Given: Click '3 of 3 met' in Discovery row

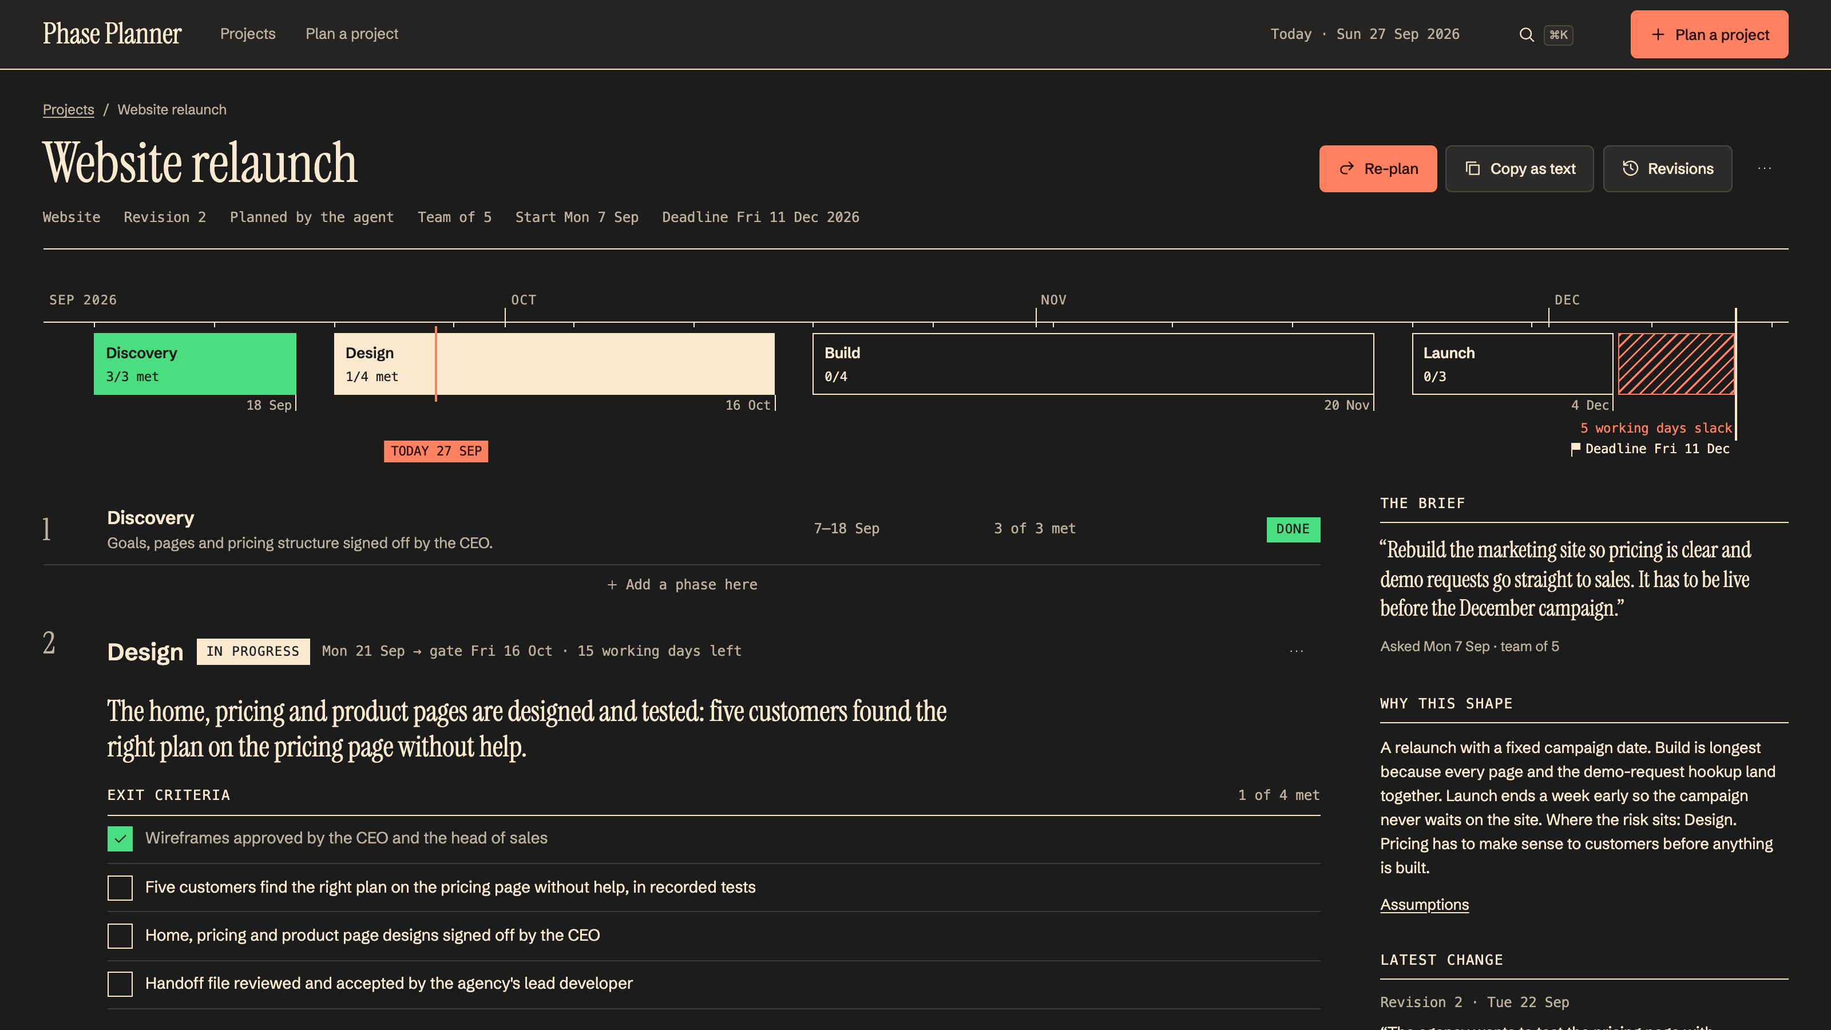Looking at the screenshot, I should tap(1035, 529).
